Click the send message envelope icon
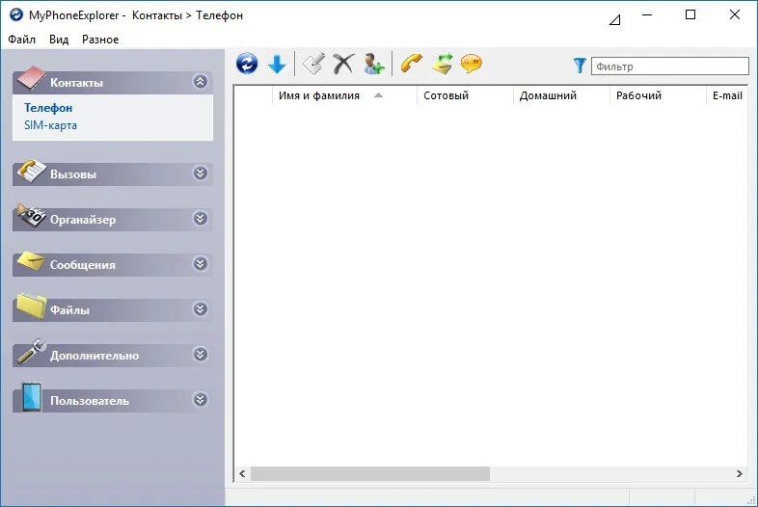The height and width of the screenshot is (507, 758). pos(442,64)
